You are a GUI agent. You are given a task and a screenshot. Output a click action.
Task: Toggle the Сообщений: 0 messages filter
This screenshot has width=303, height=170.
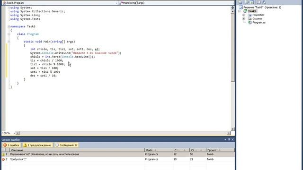tap(66, 145)
